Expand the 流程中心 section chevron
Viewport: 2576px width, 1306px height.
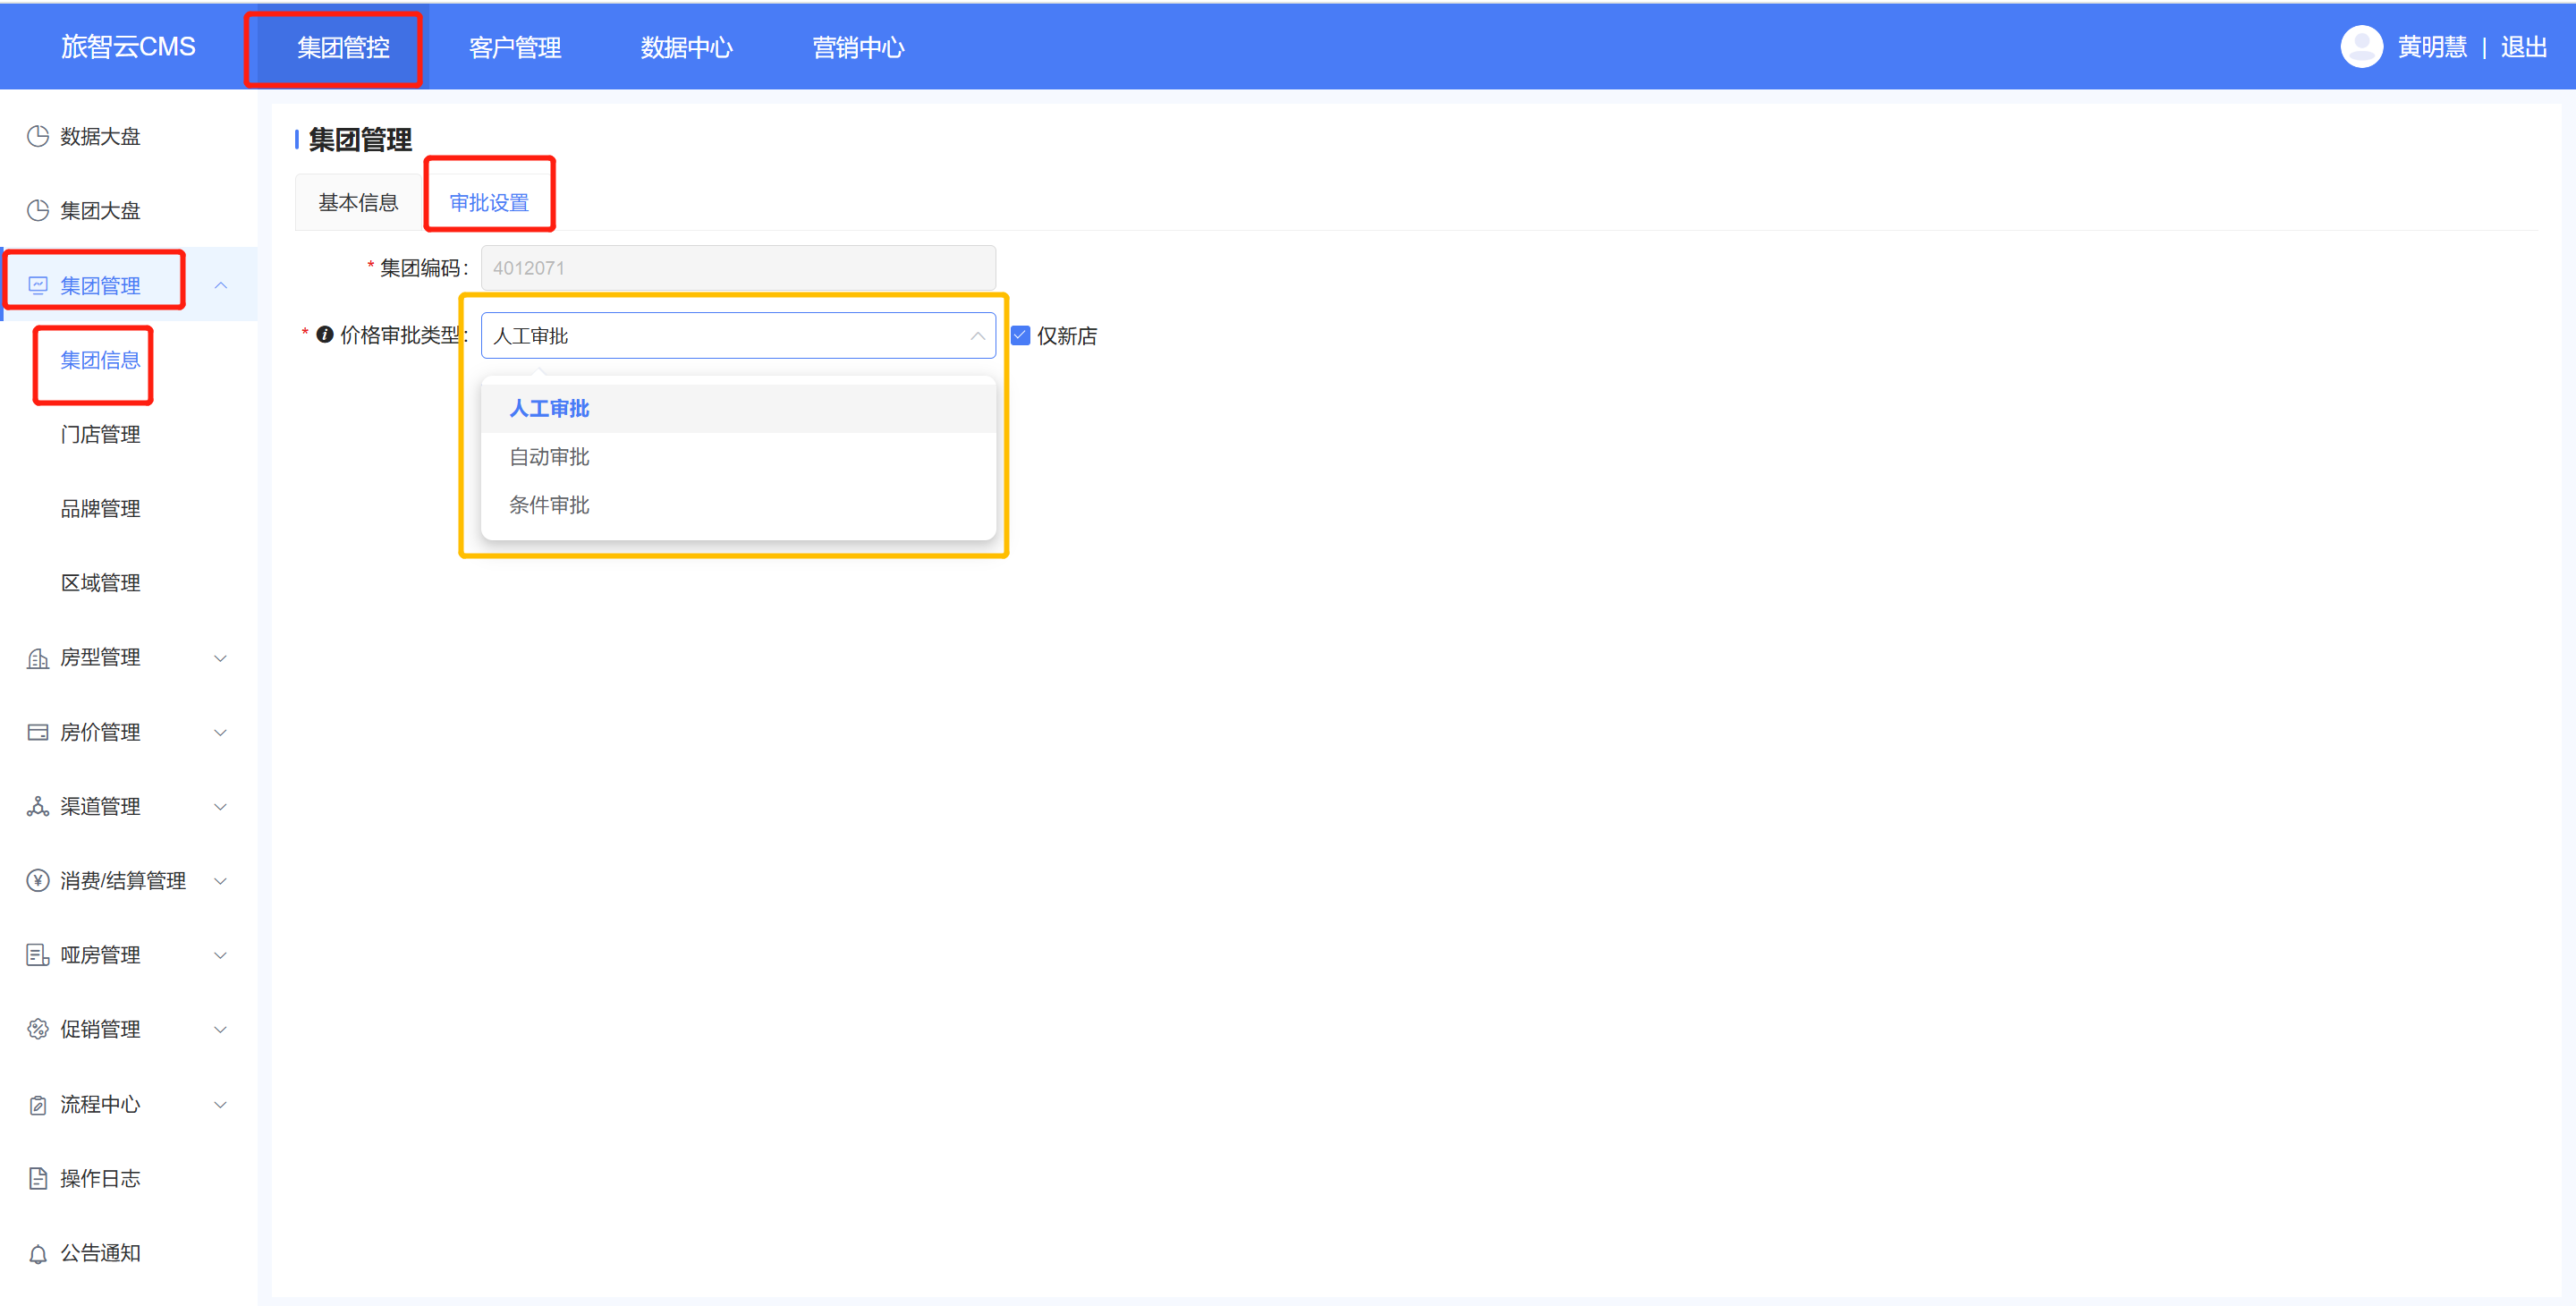pos(221,1104)
